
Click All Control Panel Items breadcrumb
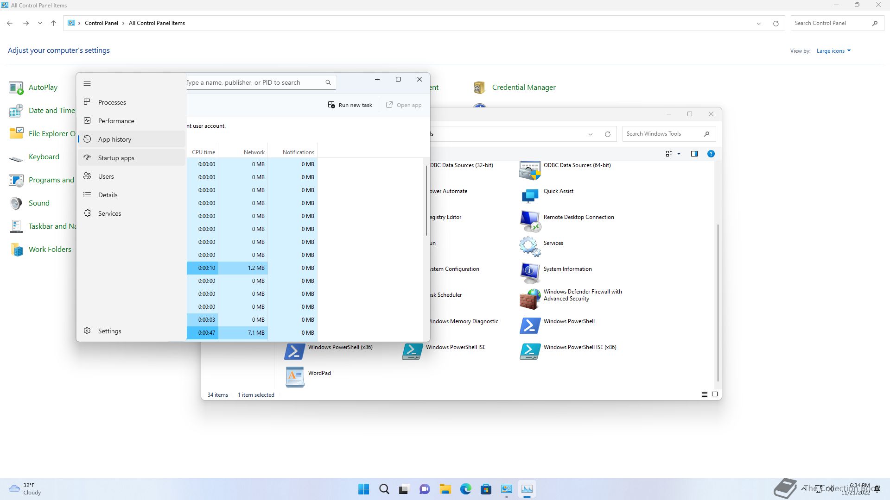click(x=157, y=23)
